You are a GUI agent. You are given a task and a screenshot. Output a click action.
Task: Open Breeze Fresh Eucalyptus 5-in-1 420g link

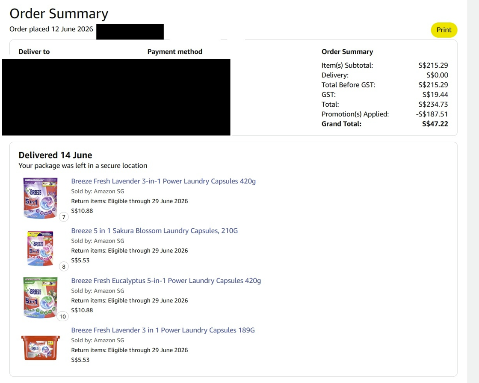(166, 281)
